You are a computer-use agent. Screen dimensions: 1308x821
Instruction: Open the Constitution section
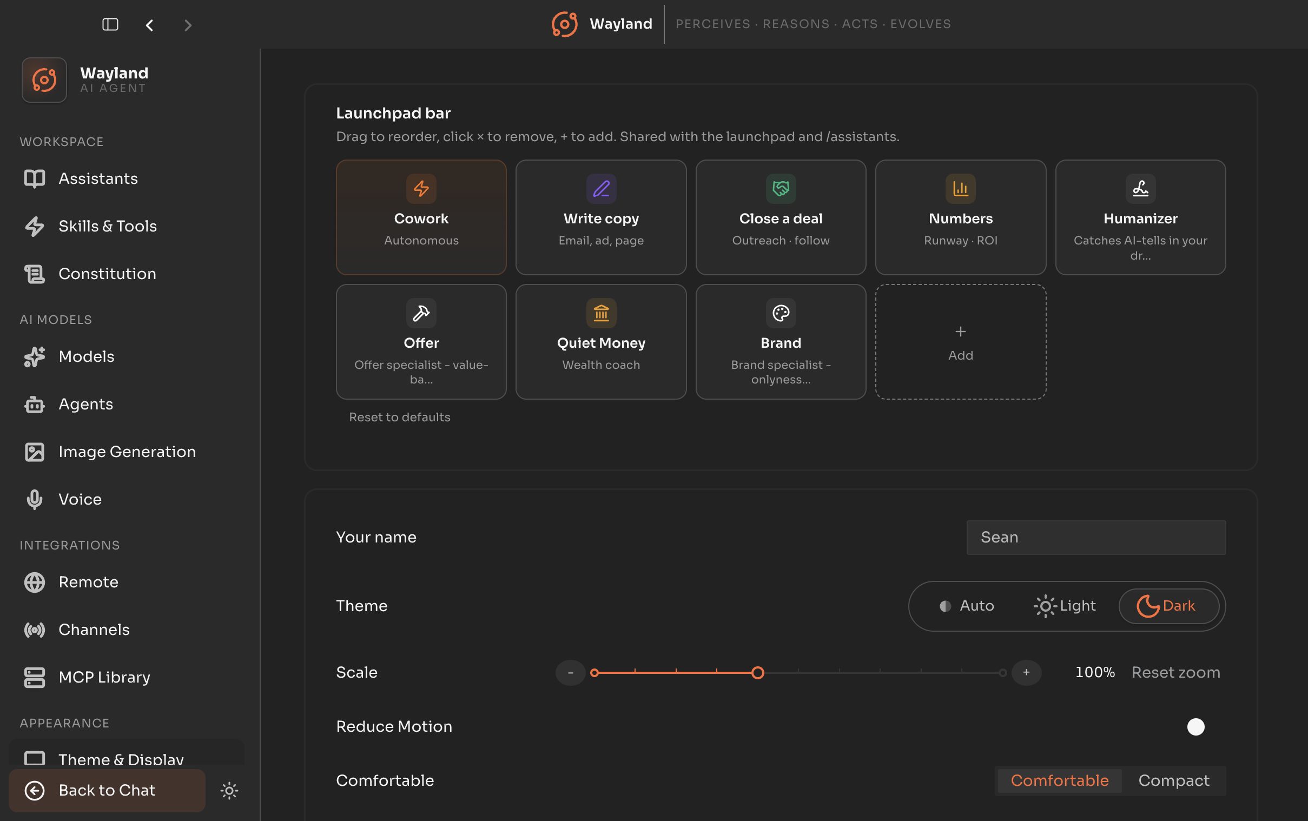[x=126, y=274]
